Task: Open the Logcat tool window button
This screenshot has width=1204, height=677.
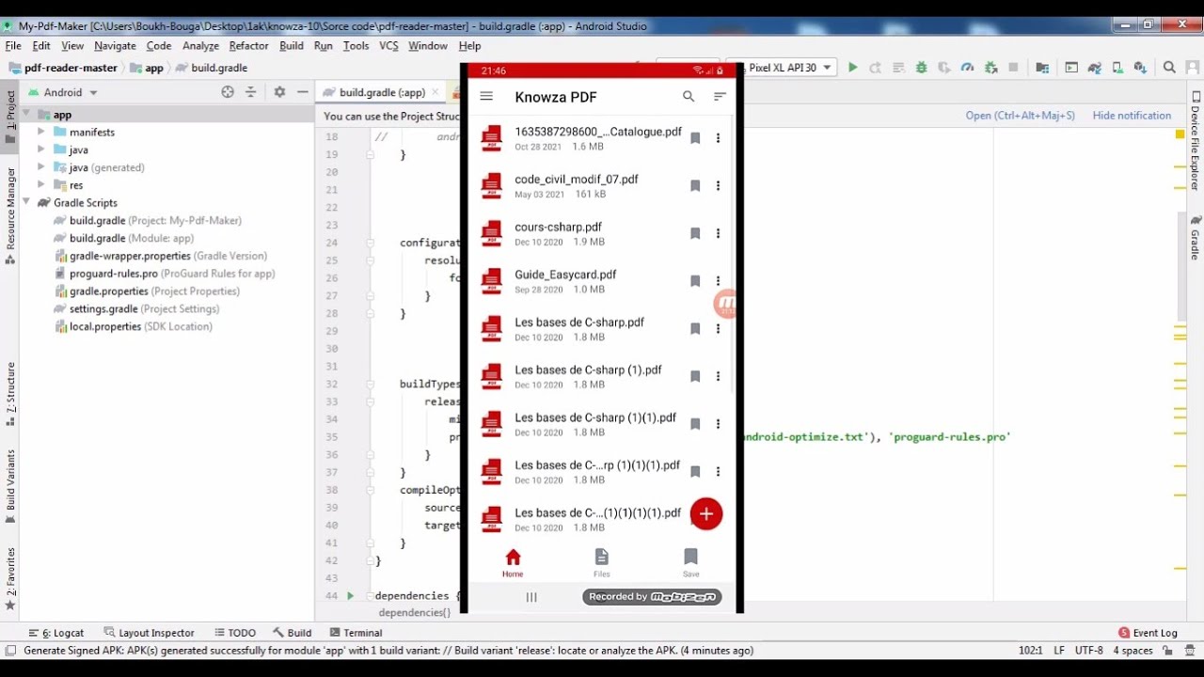Action: [56, 633]
